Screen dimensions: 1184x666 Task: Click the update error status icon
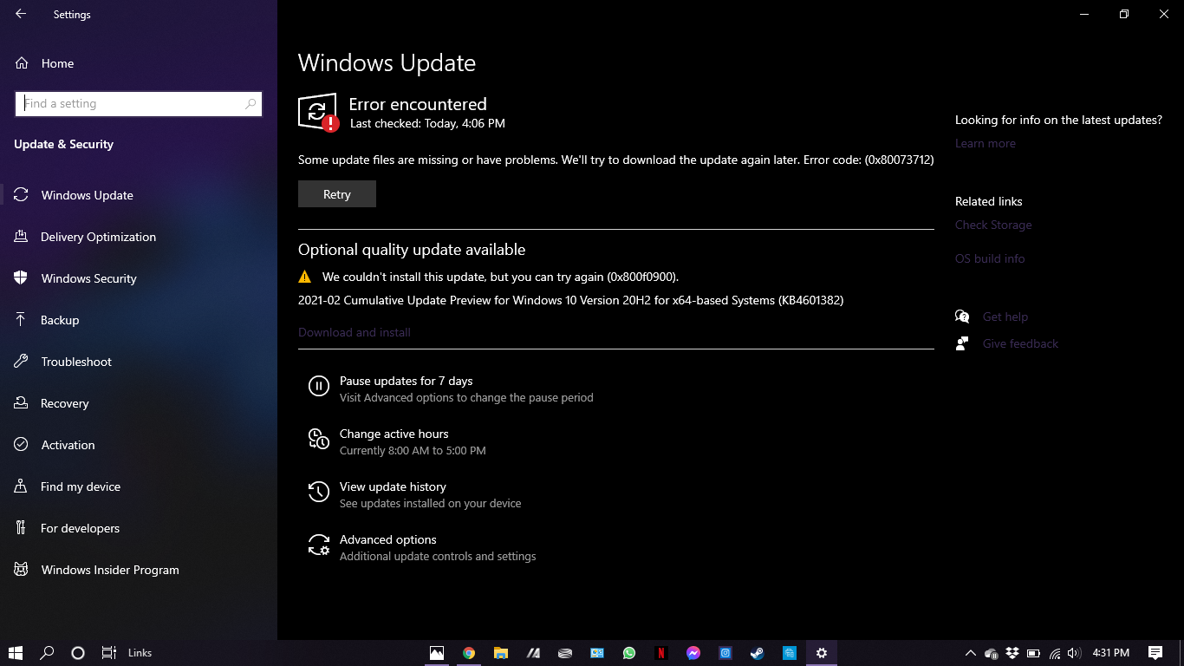click(x=318, y=113)
